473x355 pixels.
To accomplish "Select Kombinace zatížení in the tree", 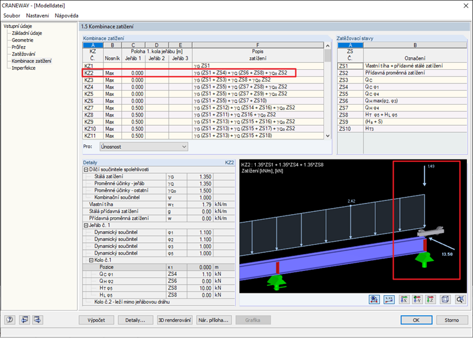I will [x=31, y=60].
